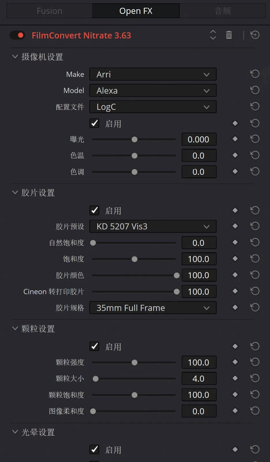The height and width of the screenshot is (462, 270).
Task: Reset the 色温 (color temperature) value
Action: tap(255, 155)
